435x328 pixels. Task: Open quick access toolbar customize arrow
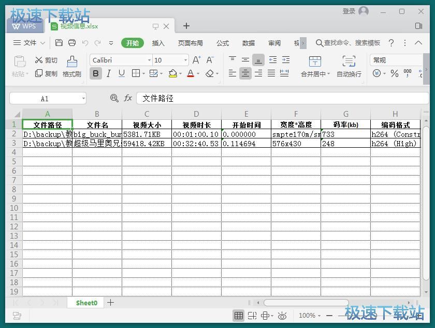[111, 43]
